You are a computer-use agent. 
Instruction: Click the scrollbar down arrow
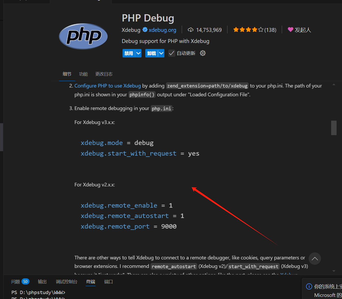334,271
